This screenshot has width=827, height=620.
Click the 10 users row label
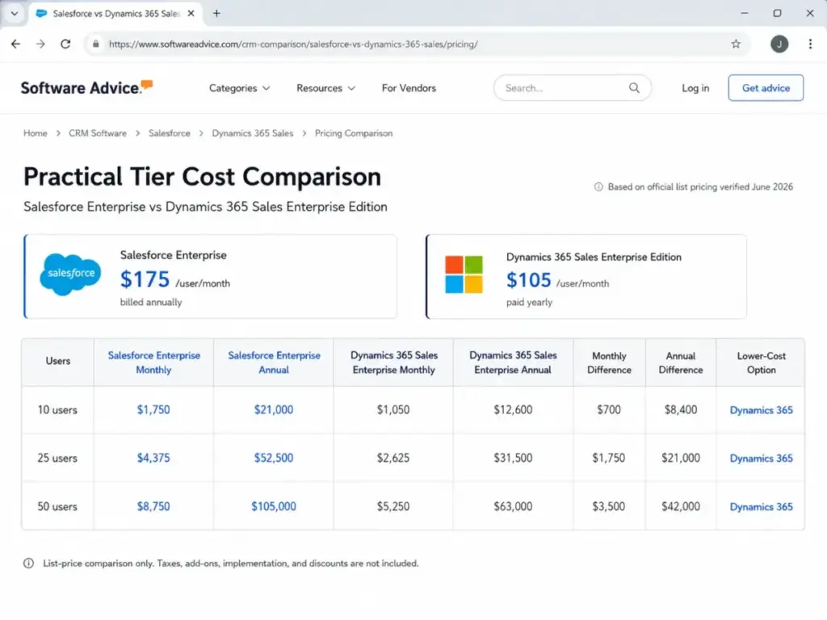(x=57, y=409)
